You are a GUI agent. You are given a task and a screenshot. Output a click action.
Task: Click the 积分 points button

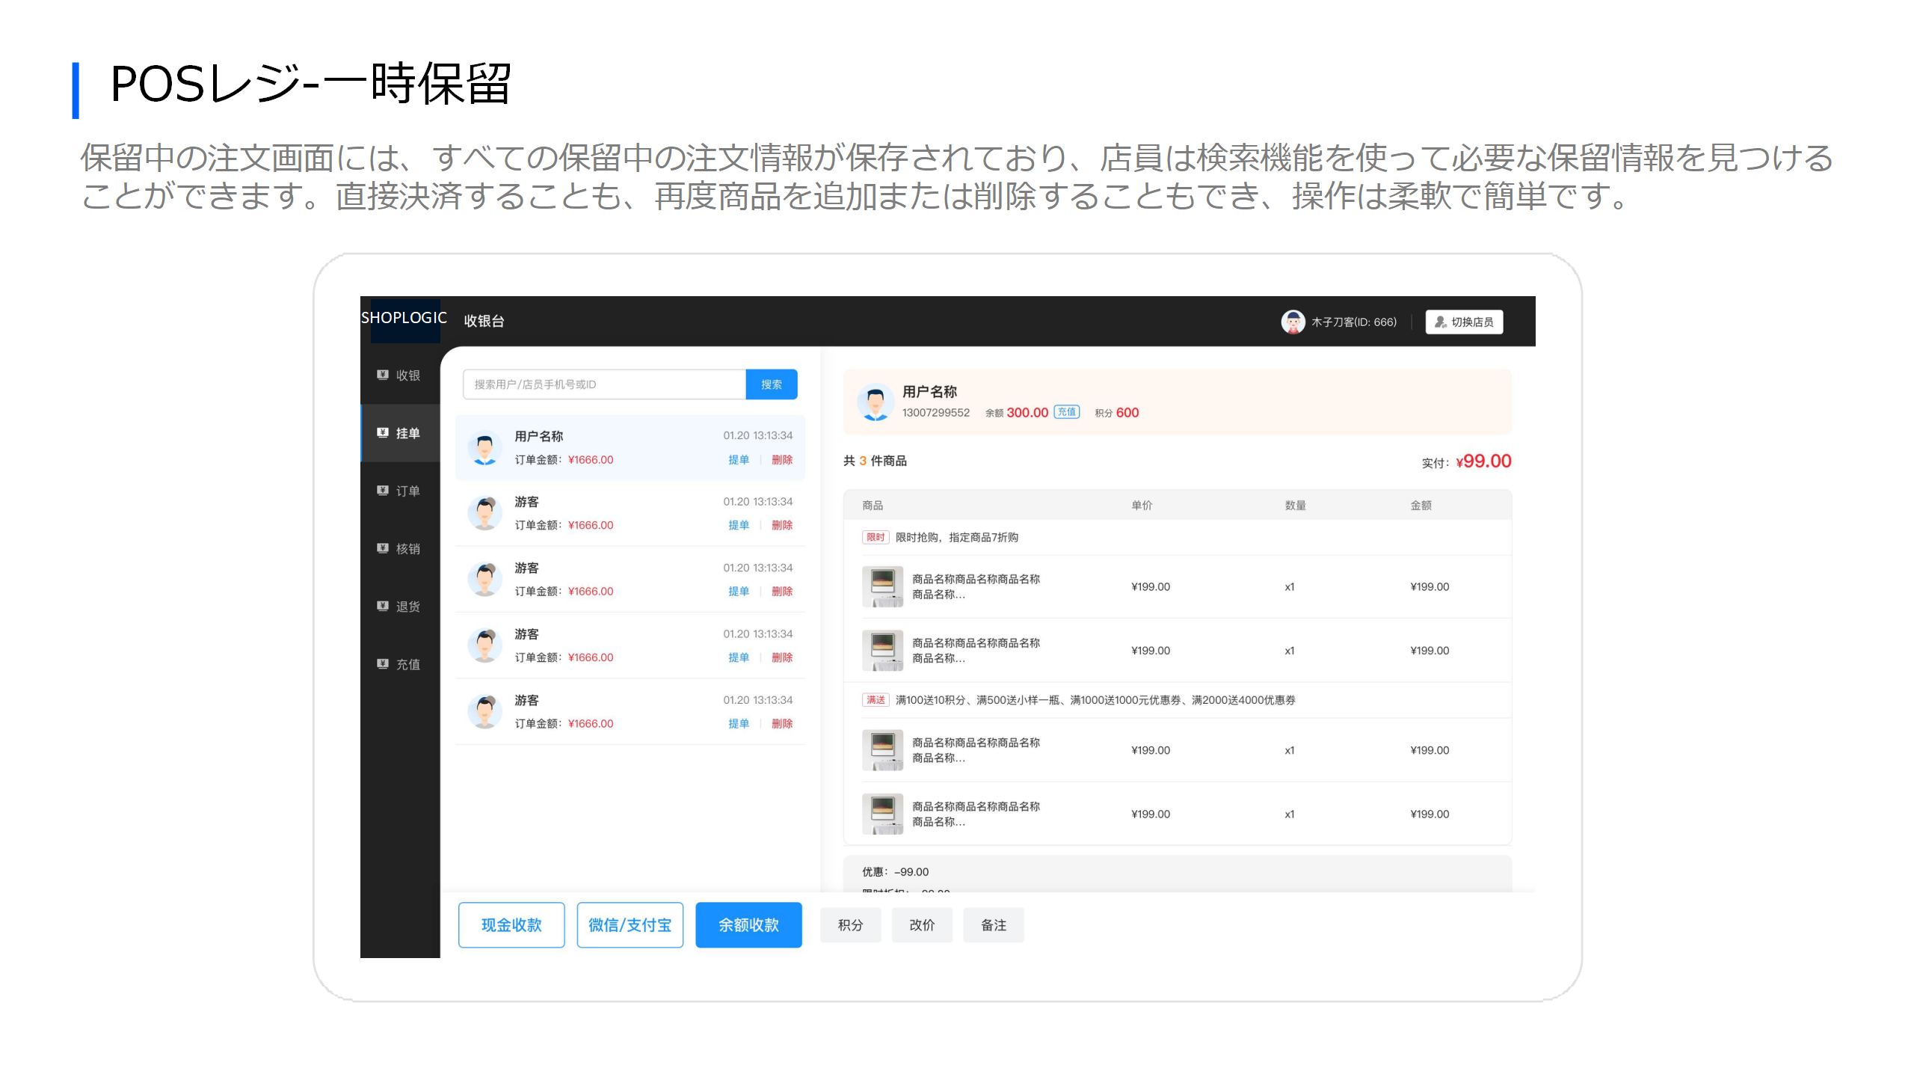pos(850,925)
